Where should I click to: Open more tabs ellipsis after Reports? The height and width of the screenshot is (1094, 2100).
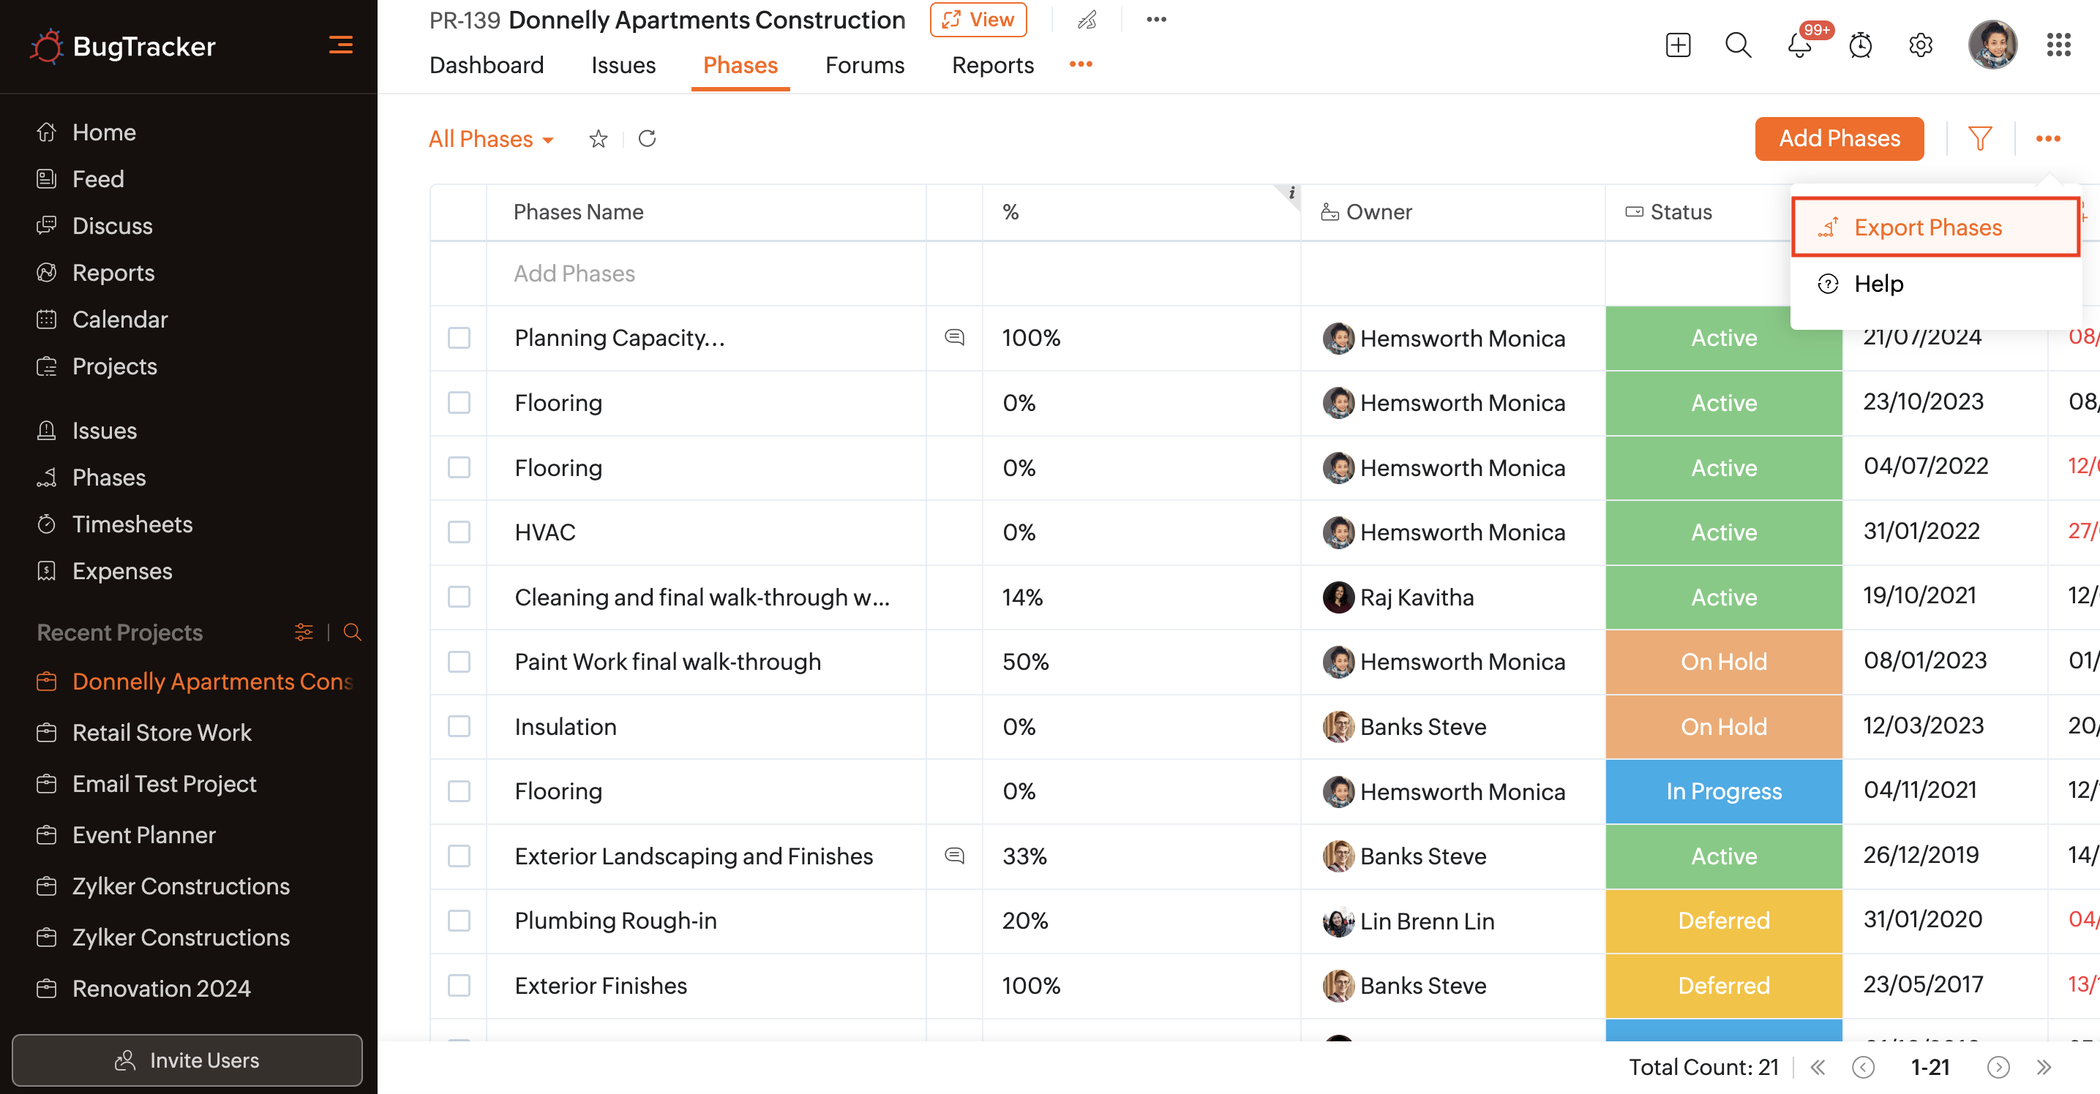point(1080,64)
